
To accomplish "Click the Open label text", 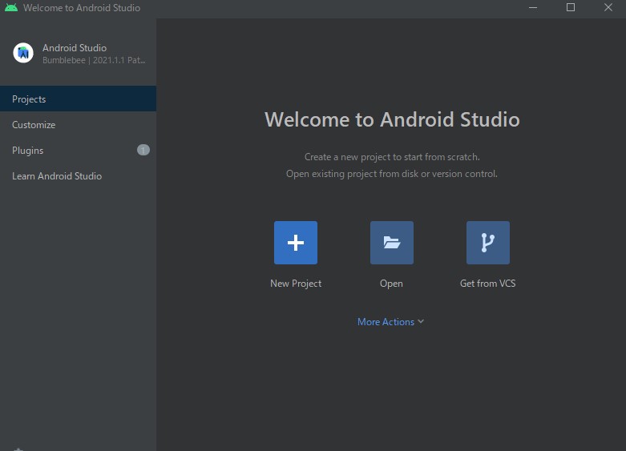I will click(391, 284).
